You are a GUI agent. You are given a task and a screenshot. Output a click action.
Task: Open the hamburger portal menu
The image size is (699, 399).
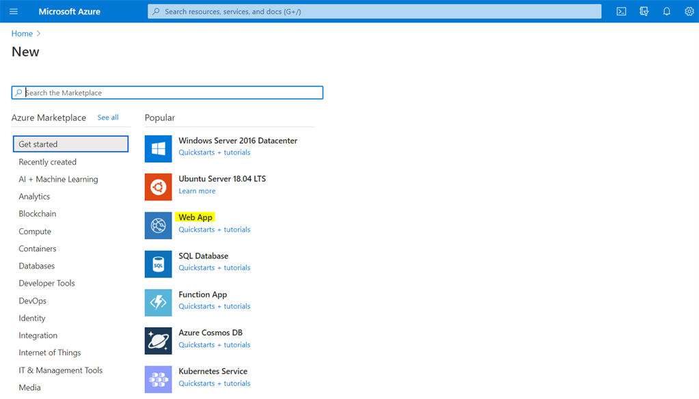pyautogui.click(x=14, y=11)
